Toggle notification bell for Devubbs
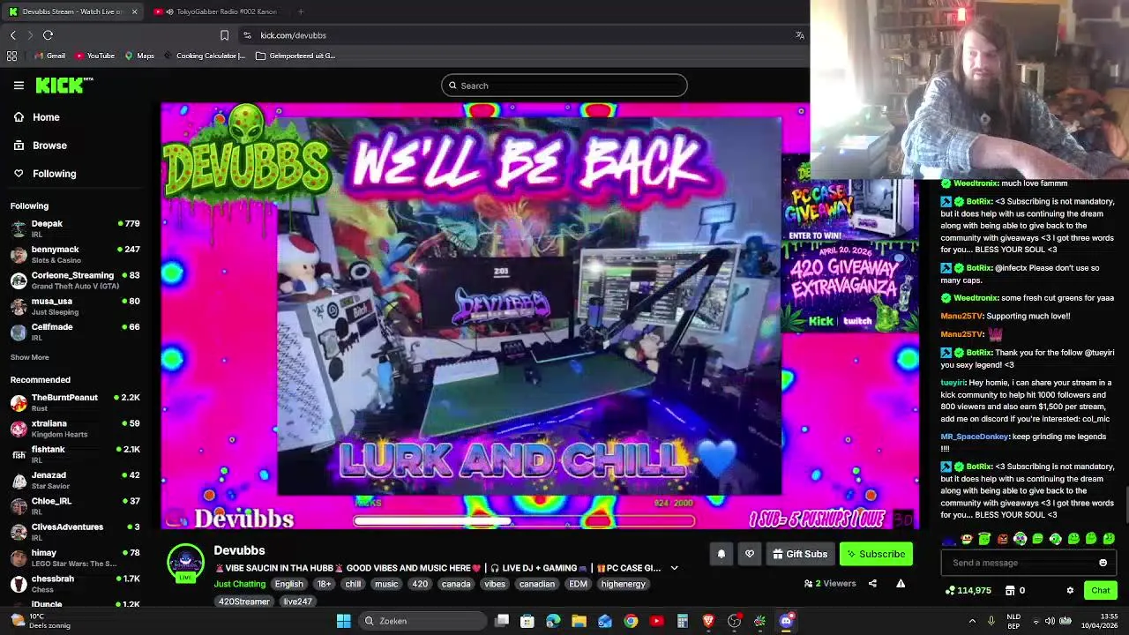The height and width of the screenshot is (635, 1129). (721, 554)
